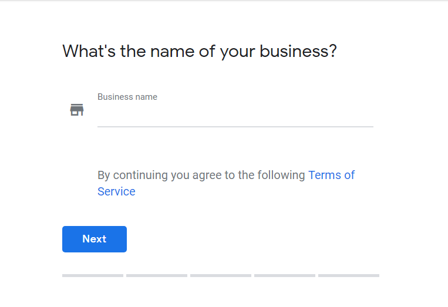Click the What's word in the title
Viewport: 448px width, 307px height.
tap(89, 51)
